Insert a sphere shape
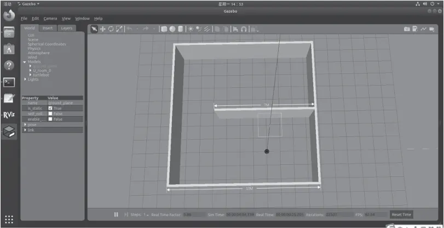Viewport: 444px width, 228px height. (172, 29)
